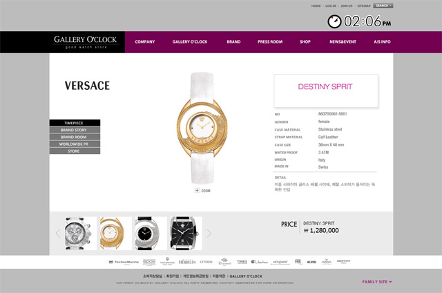Open the 회원가입 footer link
The width and height of the screenshot is (442, 293).
coord(173,276)
